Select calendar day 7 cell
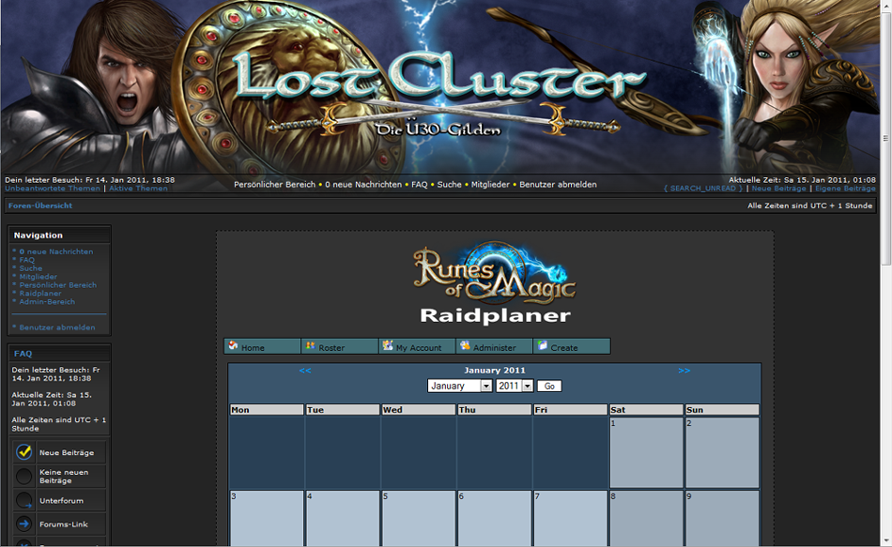This screenshot has width=892, height=547. [571, 519]
